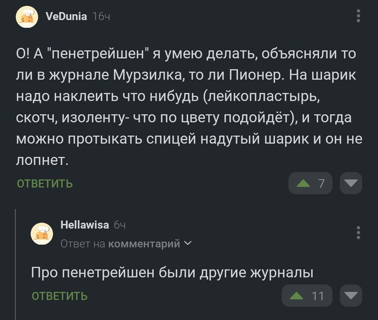Click the text of Hellawisa's reply

pos(172,273)
